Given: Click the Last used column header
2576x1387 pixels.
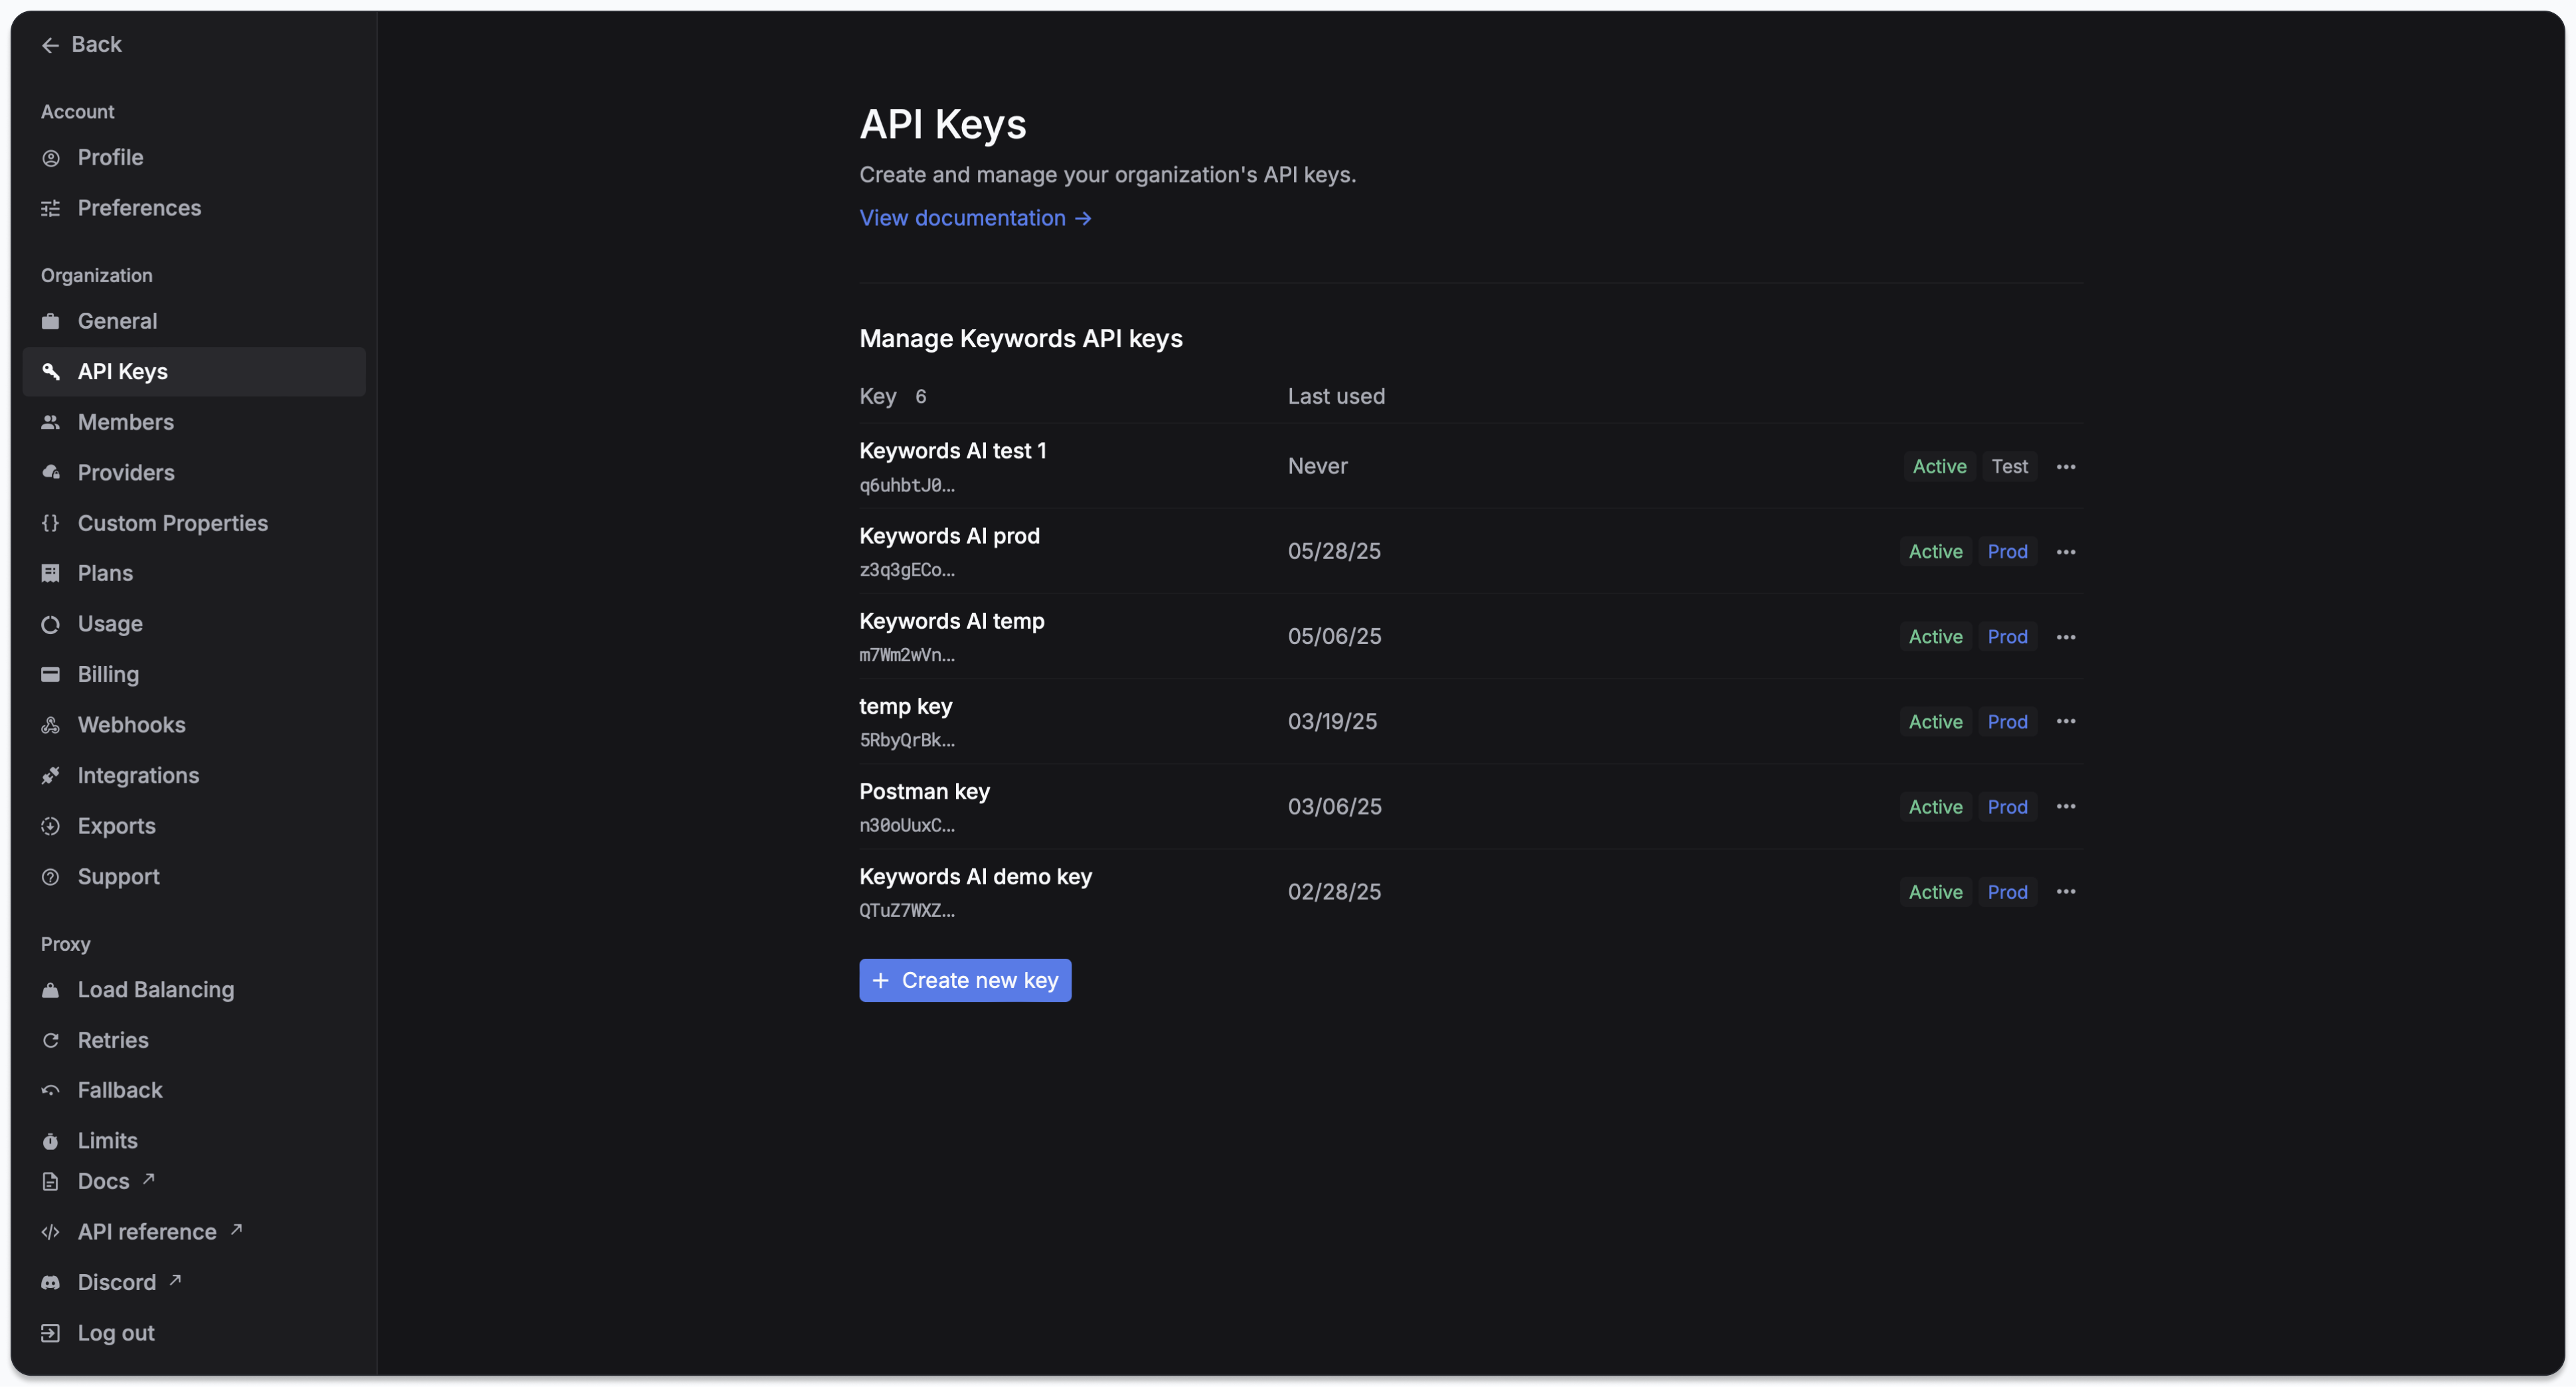Looking at the screenshot, I should (1336, 397).
